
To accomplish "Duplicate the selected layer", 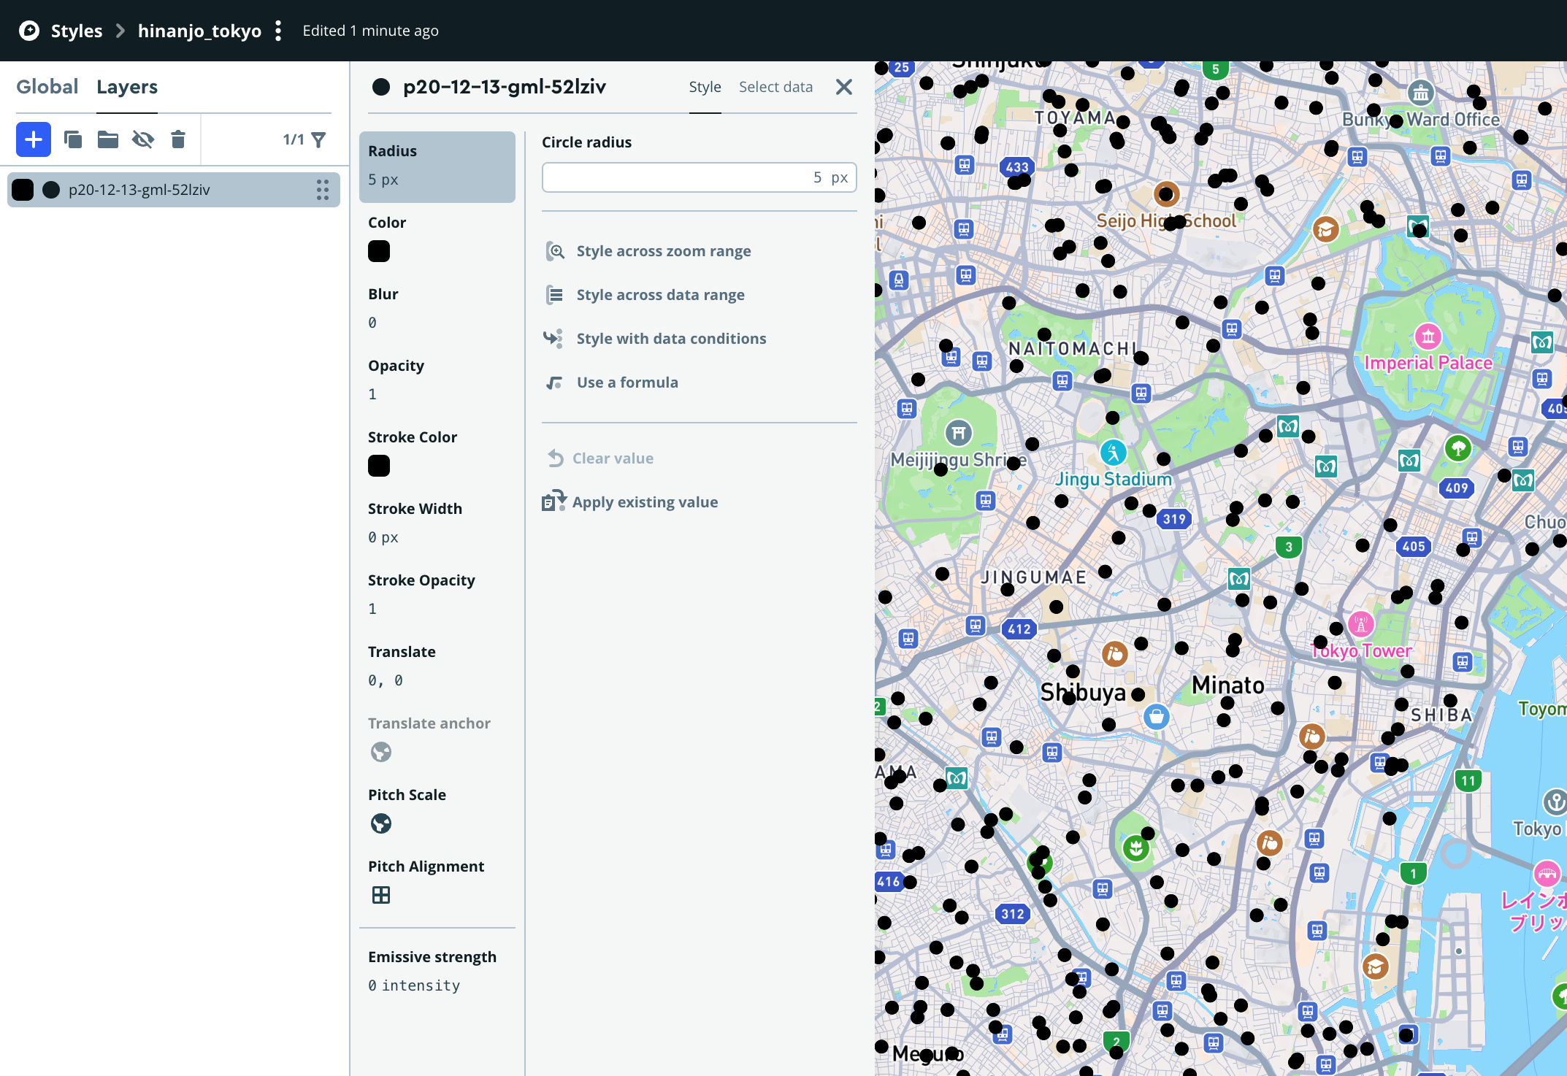I will [x=73, y=139].
